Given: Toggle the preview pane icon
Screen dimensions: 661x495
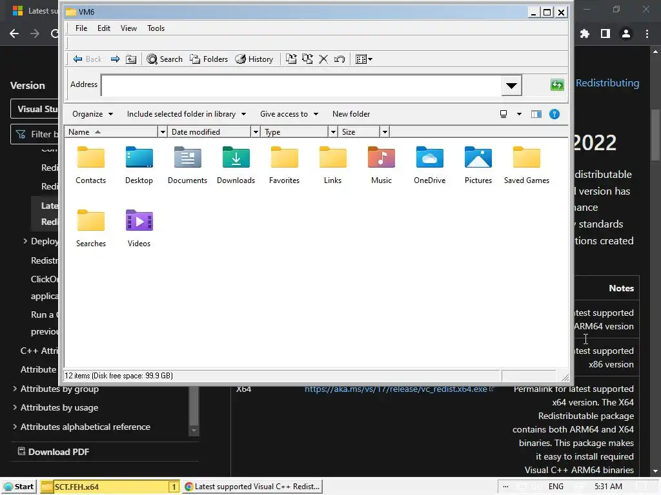Looking at the screenshot, I should click(536, 114).
